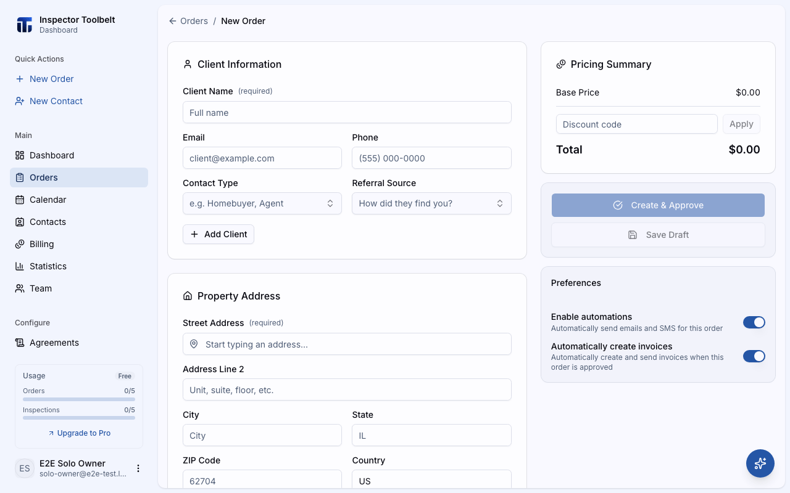Open the three-dot user menu
The image size is (790, 493).
pyautogui.click(x=138, y=468)
